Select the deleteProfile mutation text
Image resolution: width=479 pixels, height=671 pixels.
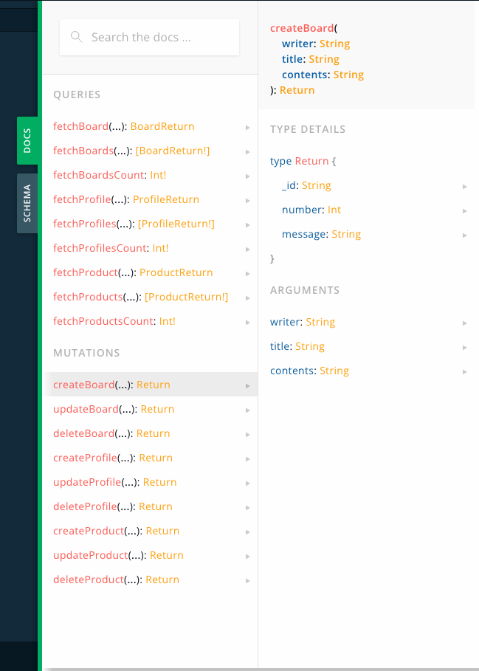pos(85,506)
